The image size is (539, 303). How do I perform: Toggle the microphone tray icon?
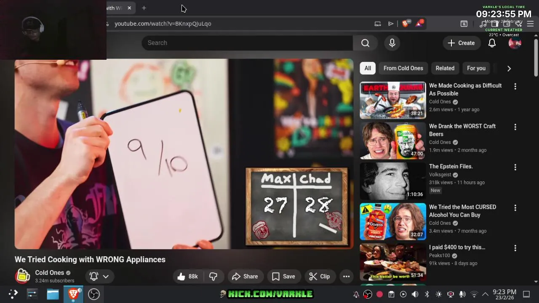click(x=462, y=294)
